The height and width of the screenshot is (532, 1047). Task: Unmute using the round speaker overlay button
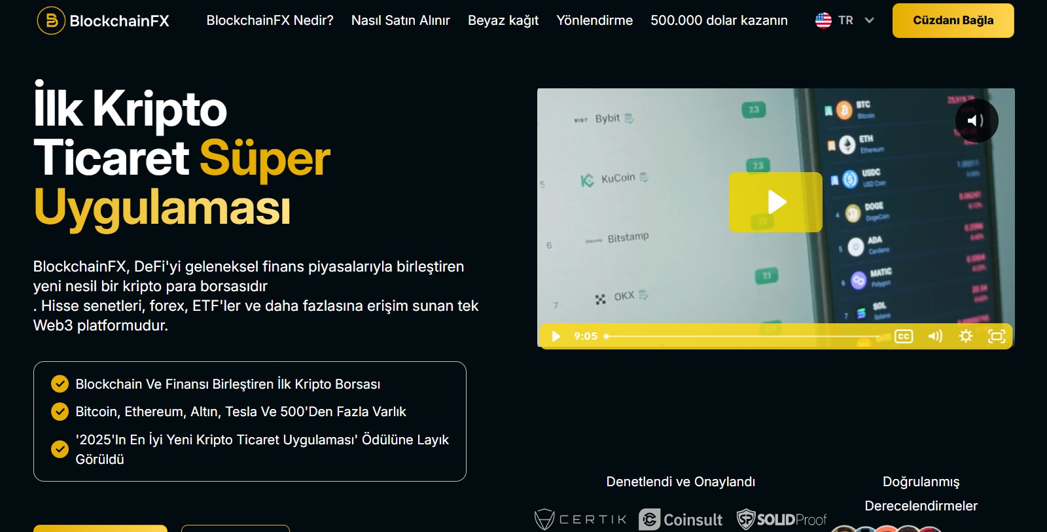click(976, 120)
